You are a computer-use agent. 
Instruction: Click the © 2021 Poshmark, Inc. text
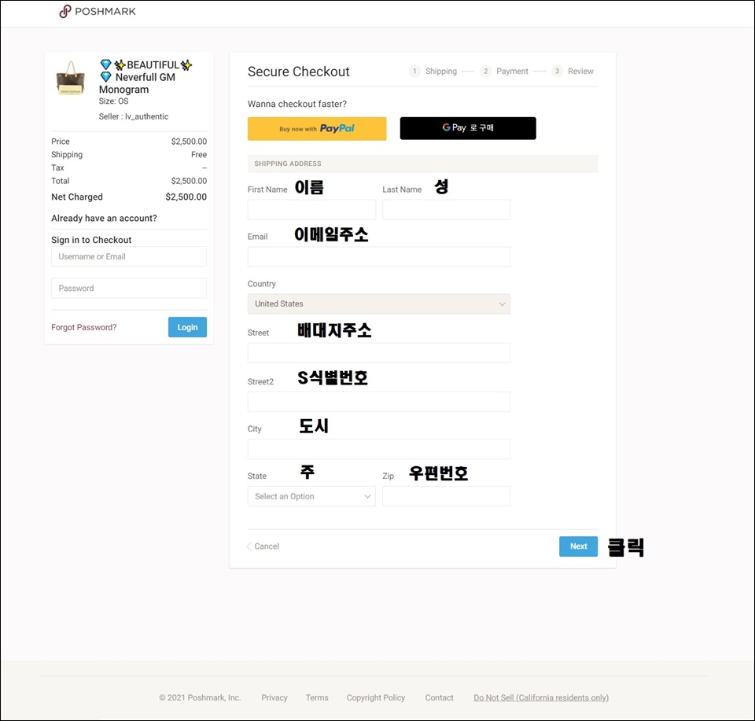click(200, 698)
